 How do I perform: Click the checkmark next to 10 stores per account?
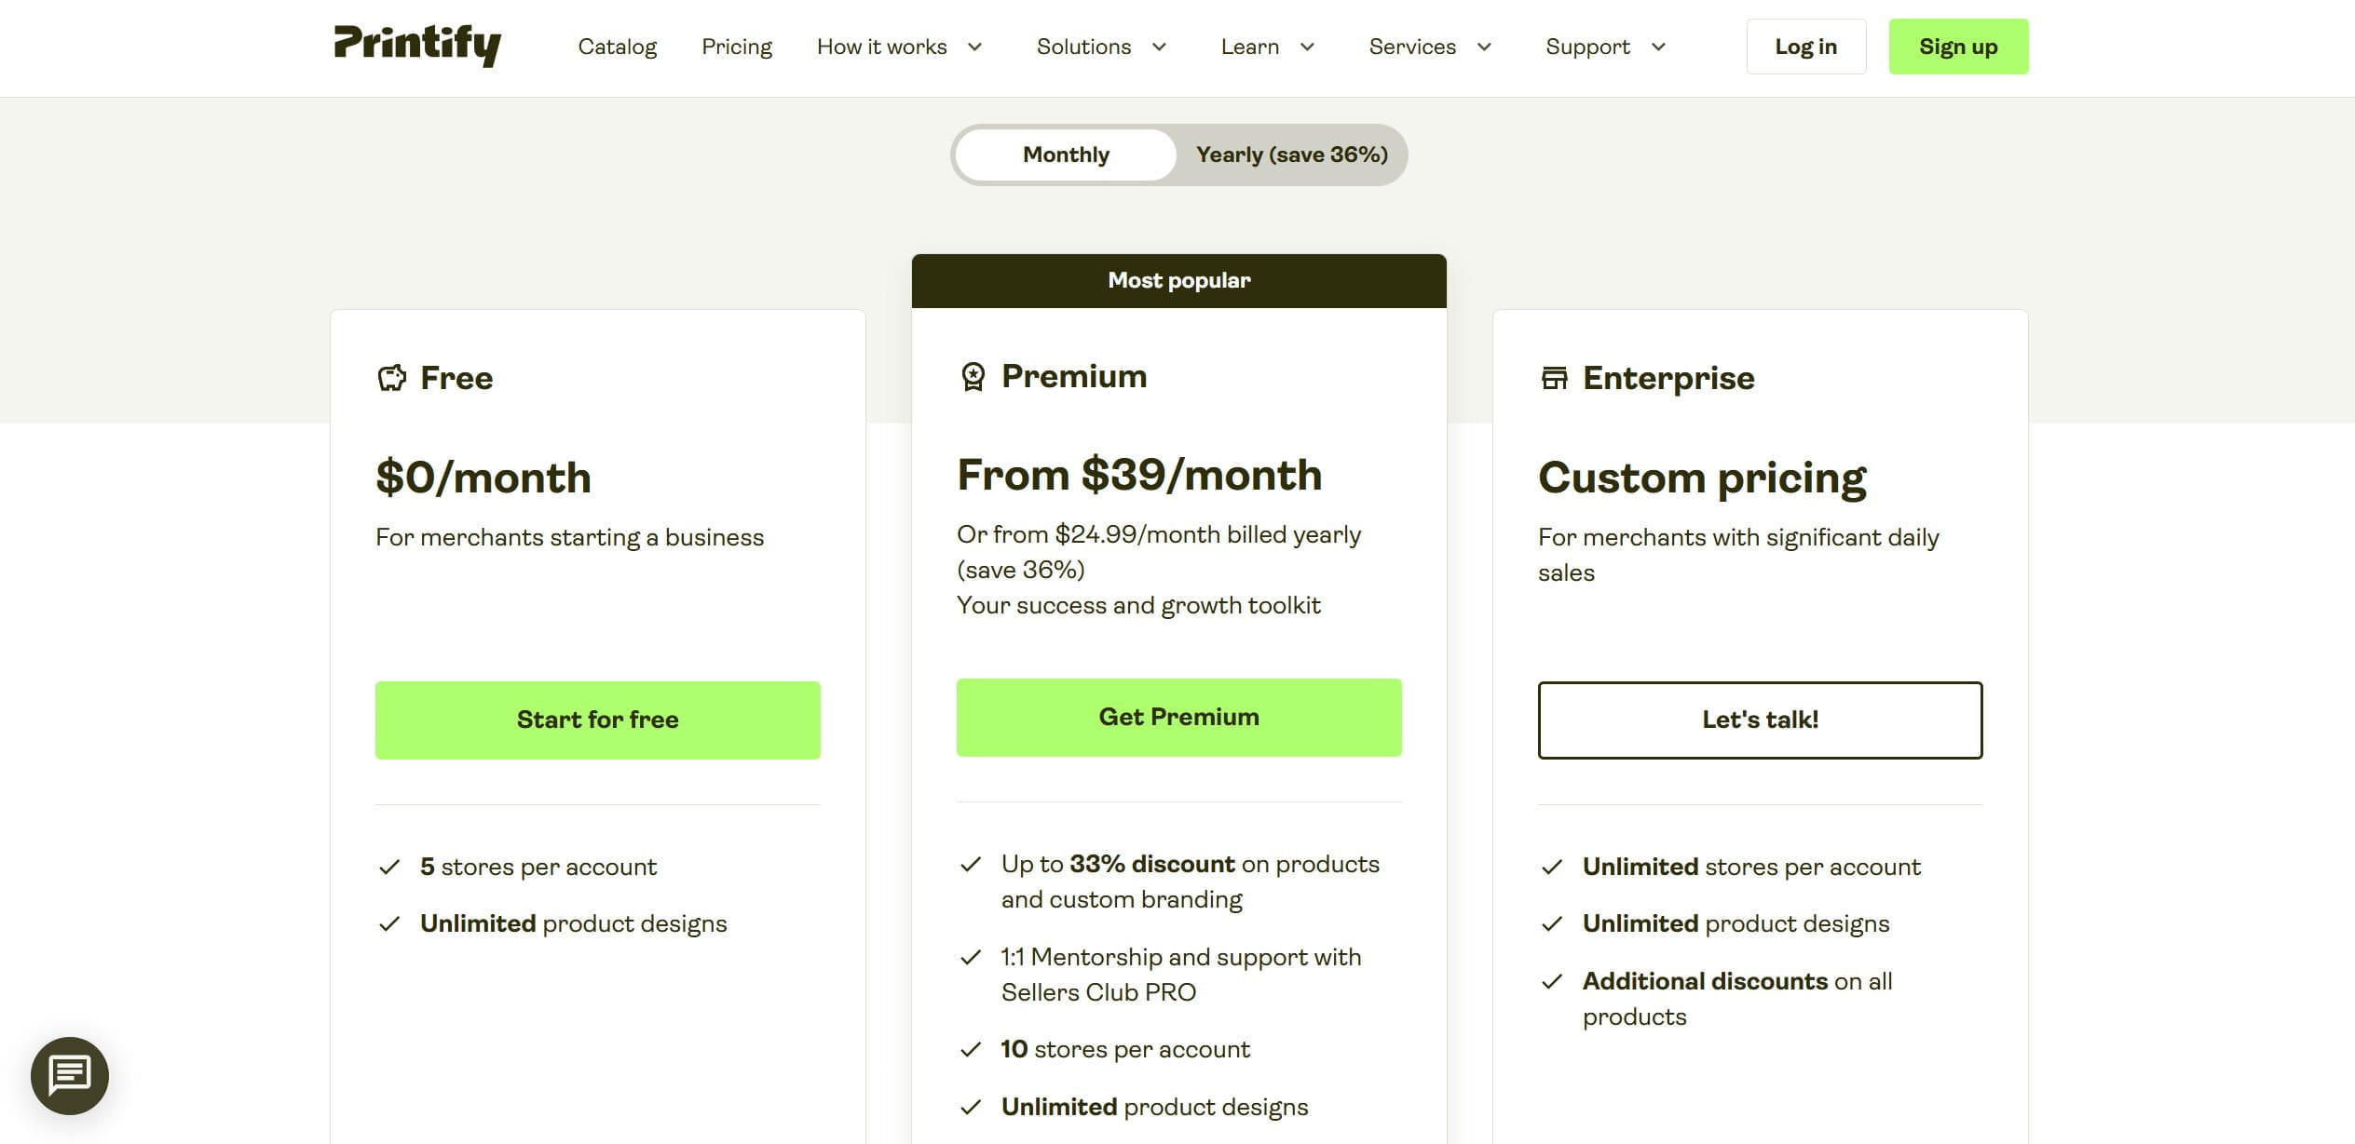(x=971, y=1050)
